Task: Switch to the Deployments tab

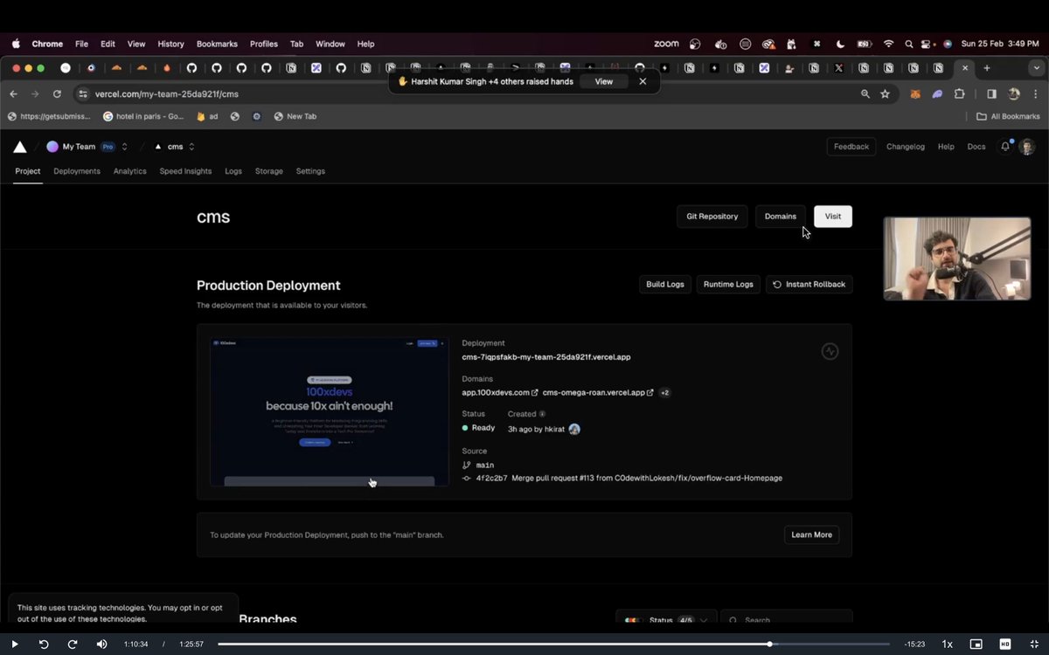Action: point(77,171)
